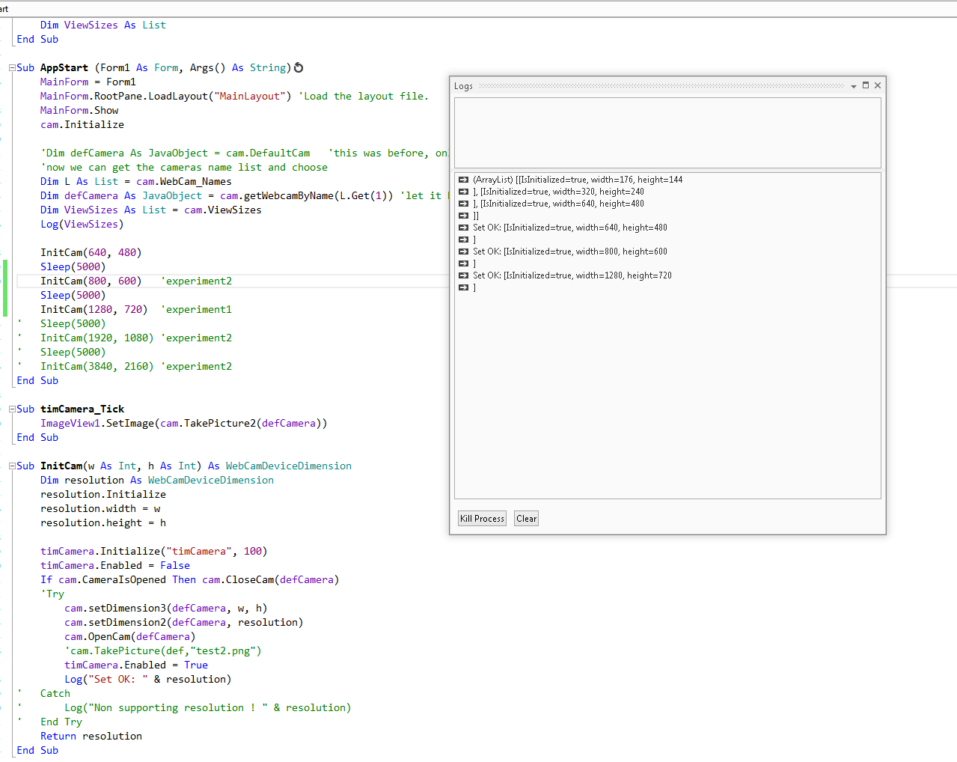Maximize the Logs panel
Screen dimensions: 957x762
click(x=866, y=85)
